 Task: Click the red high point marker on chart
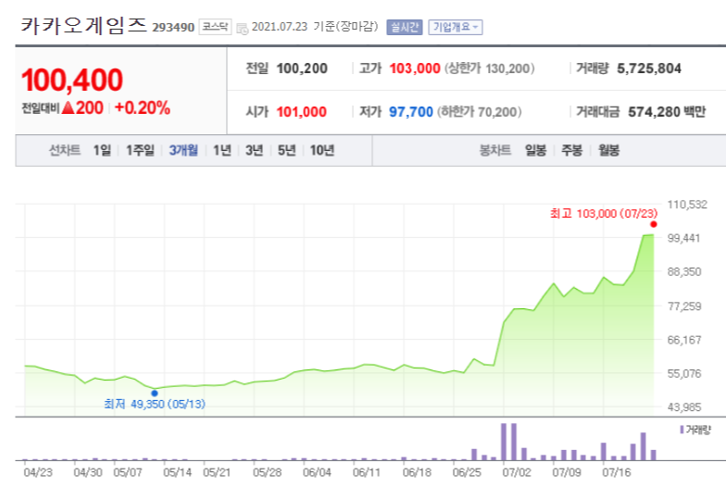point(654,224)
